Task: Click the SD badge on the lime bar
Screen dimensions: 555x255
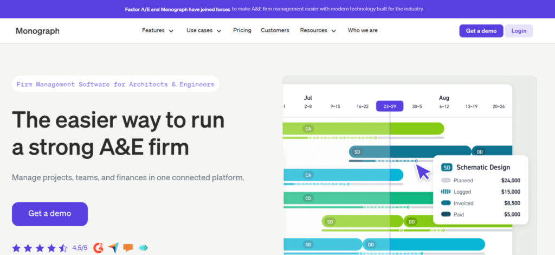Action: point(330,222)
